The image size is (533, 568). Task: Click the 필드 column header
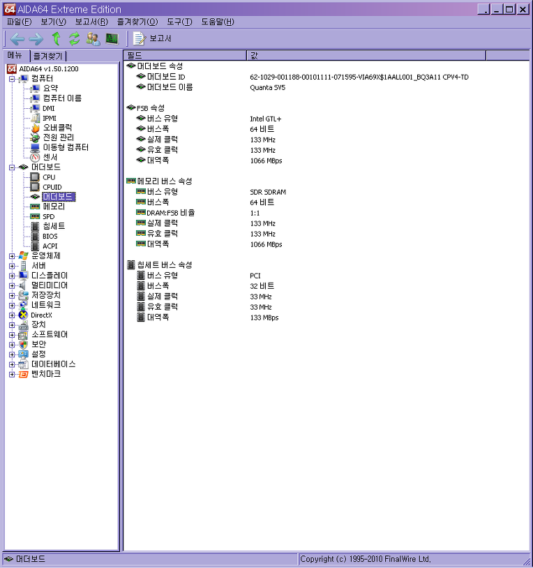coord(185,56)
